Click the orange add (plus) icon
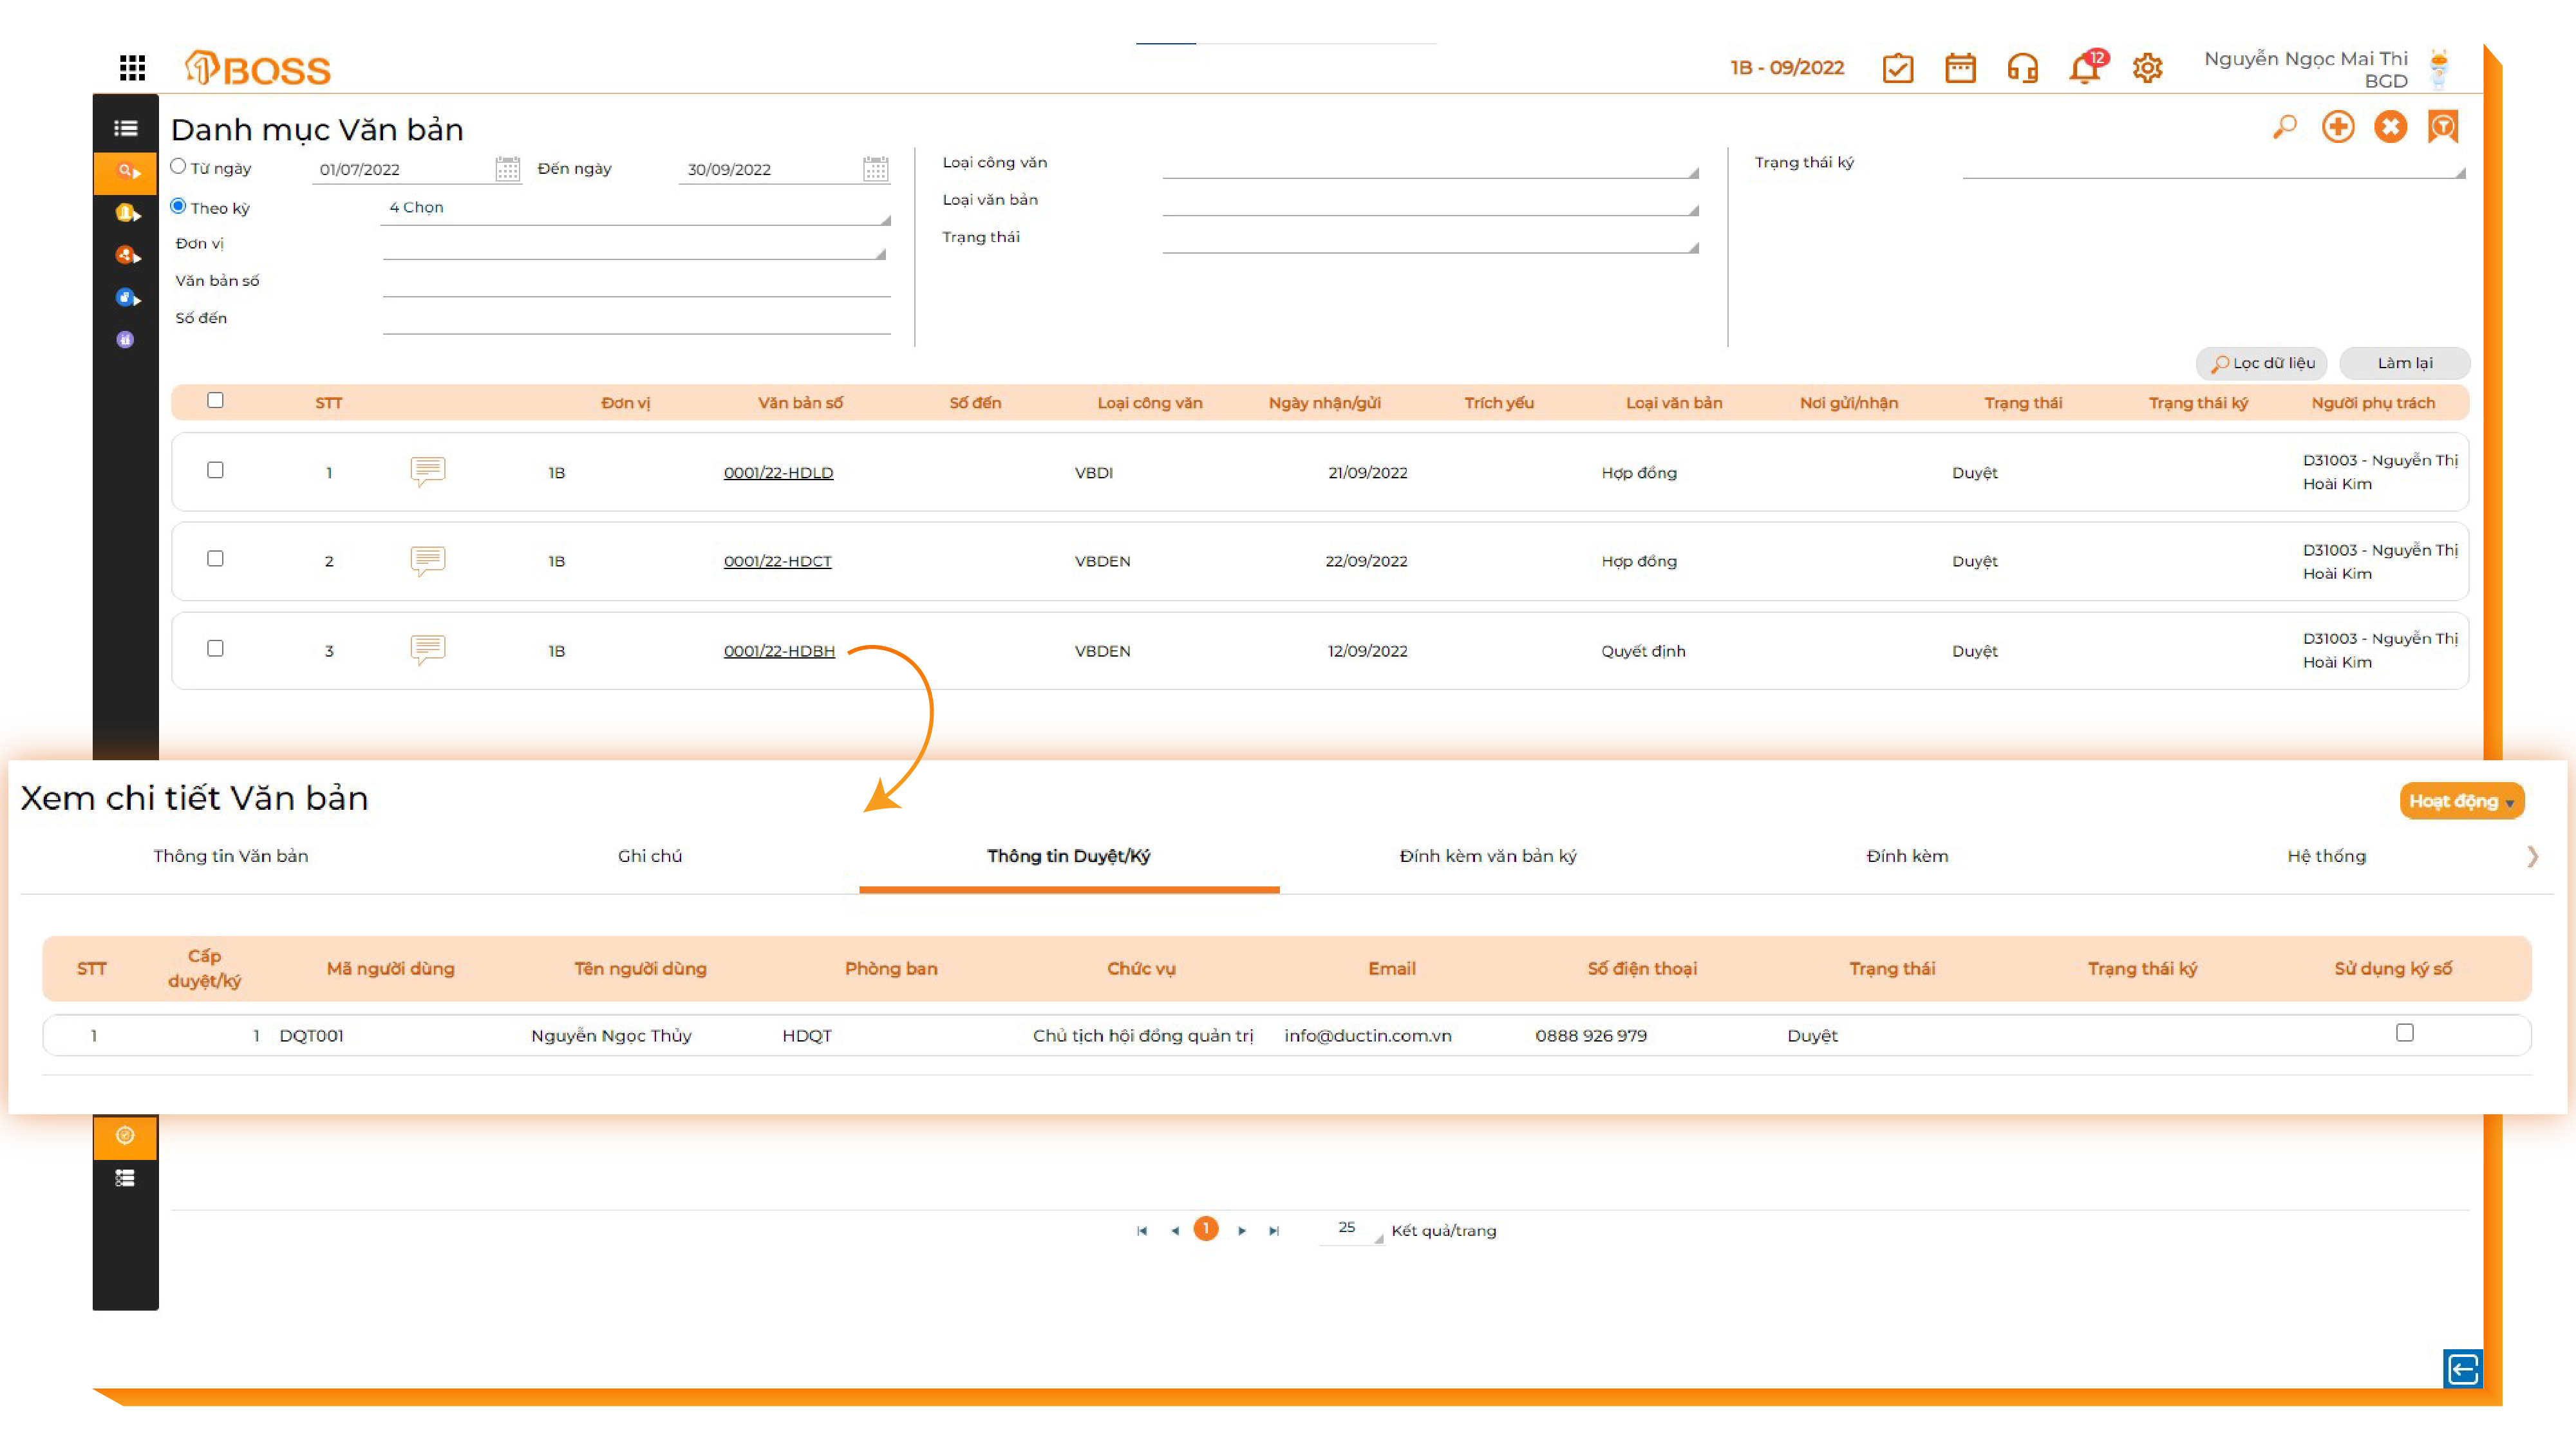Screen dimensions: 2576x1449 [x=2338, y=127]
